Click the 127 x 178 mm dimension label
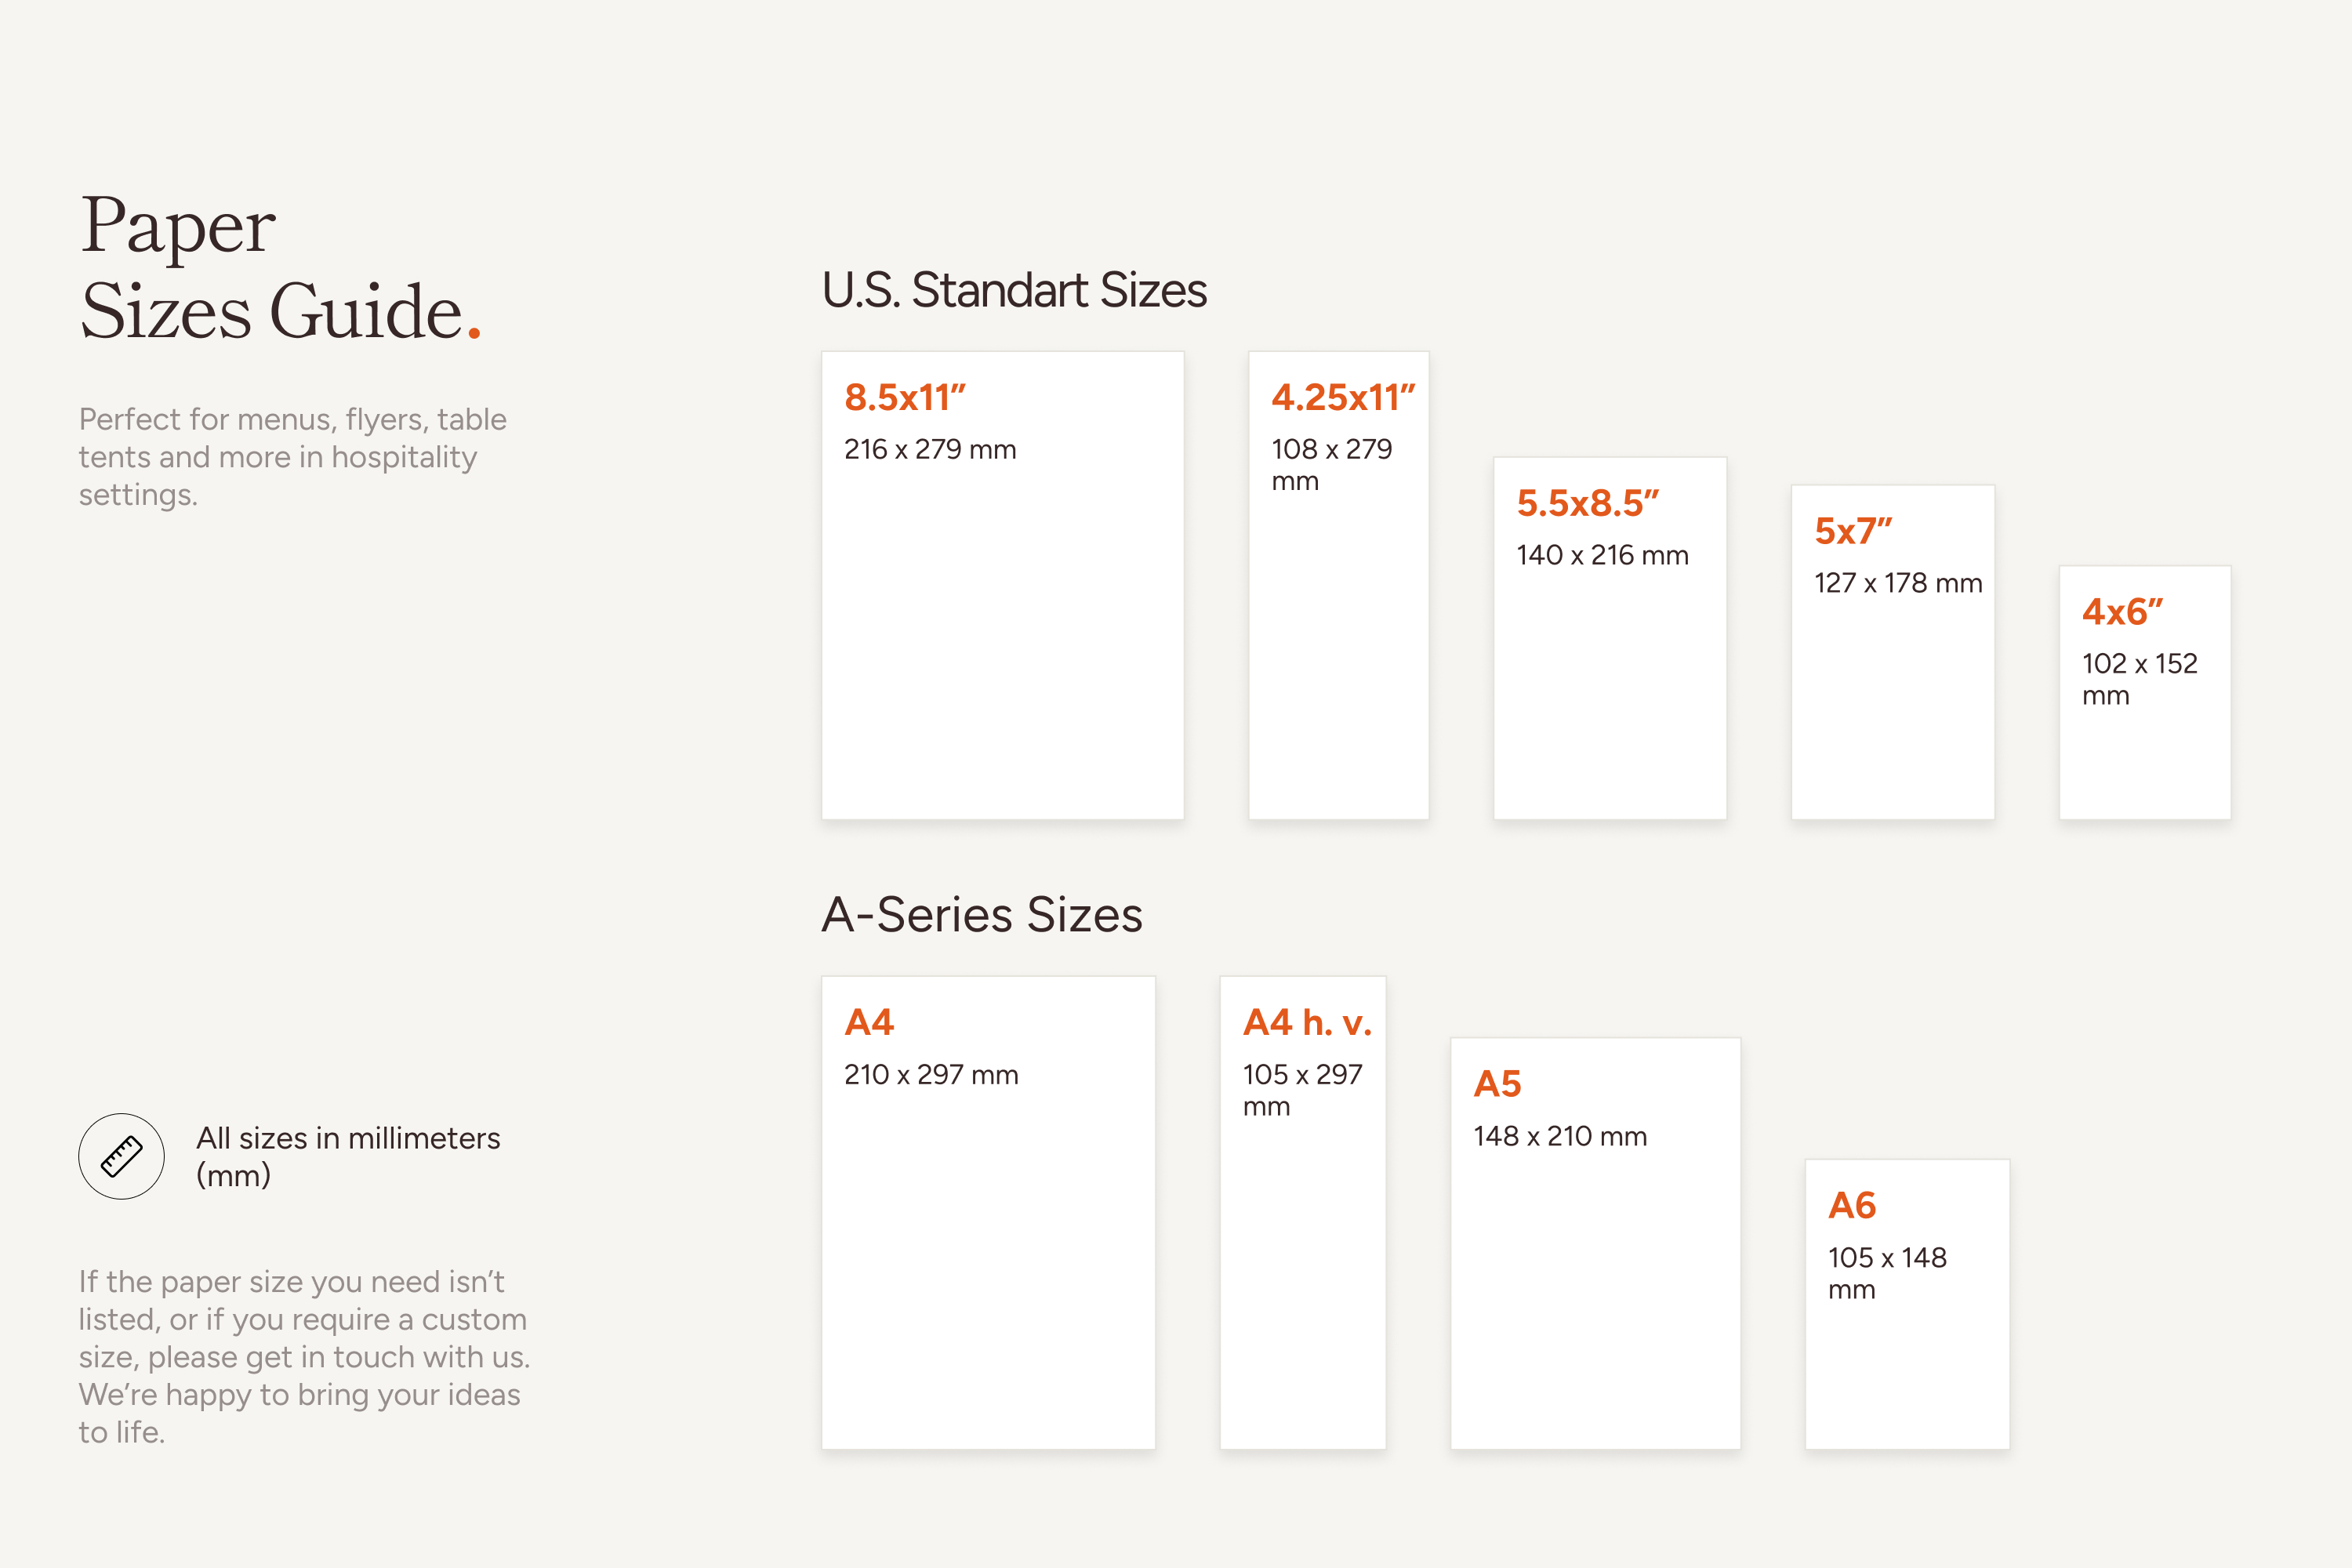This screenshot has width=2352, height=1568. pyautogui.click(x=1898, y=583)
